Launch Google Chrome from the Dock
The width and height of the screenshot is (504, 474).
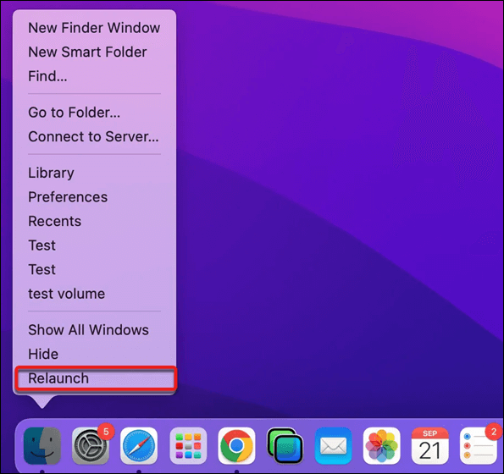pos(236,446)
